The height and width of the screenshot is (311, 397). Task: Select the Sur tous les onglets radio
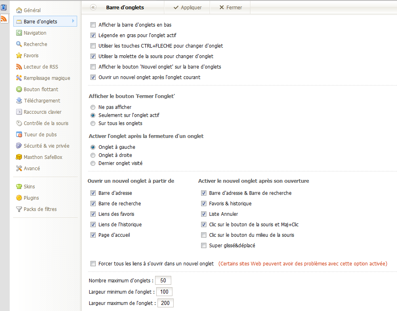(x=93, y=123)
